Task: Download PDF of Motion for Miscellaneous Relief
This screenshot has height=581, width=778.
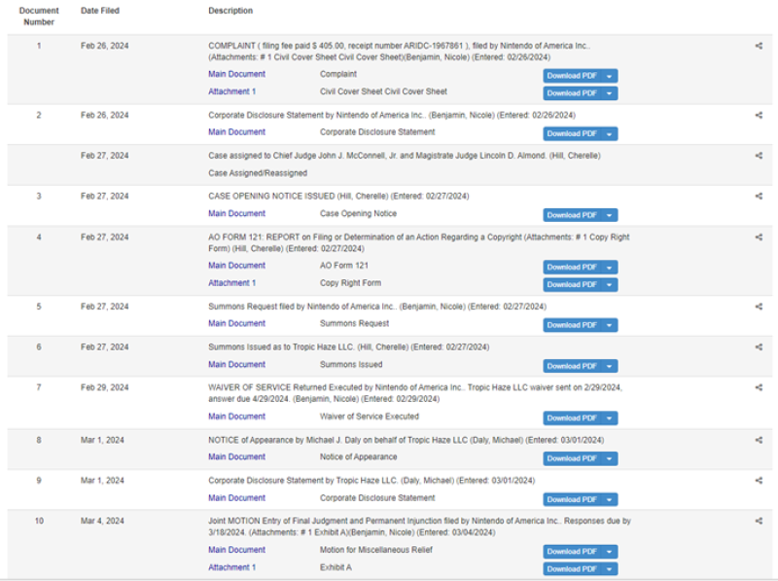Action: click(x=572, y=552)
